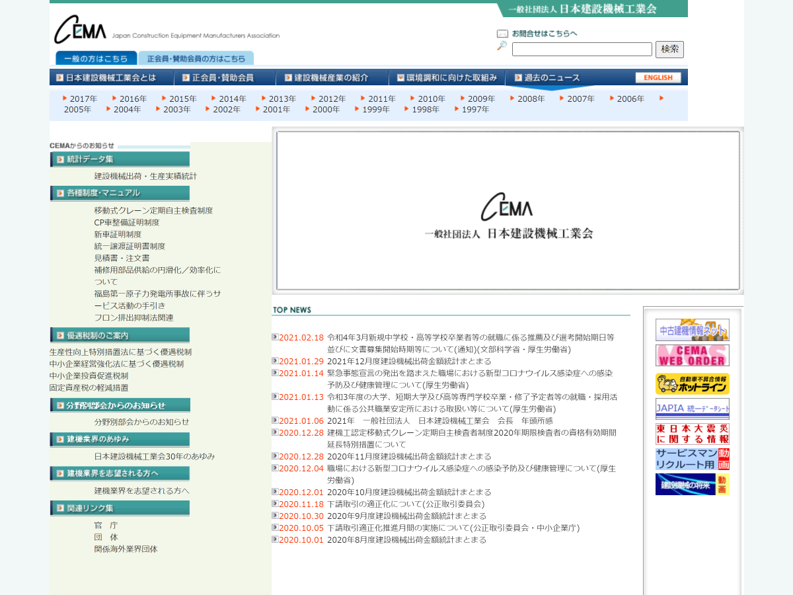
Task: Click the 統計データ集 sidebar heading
Action: click(120, 159)
